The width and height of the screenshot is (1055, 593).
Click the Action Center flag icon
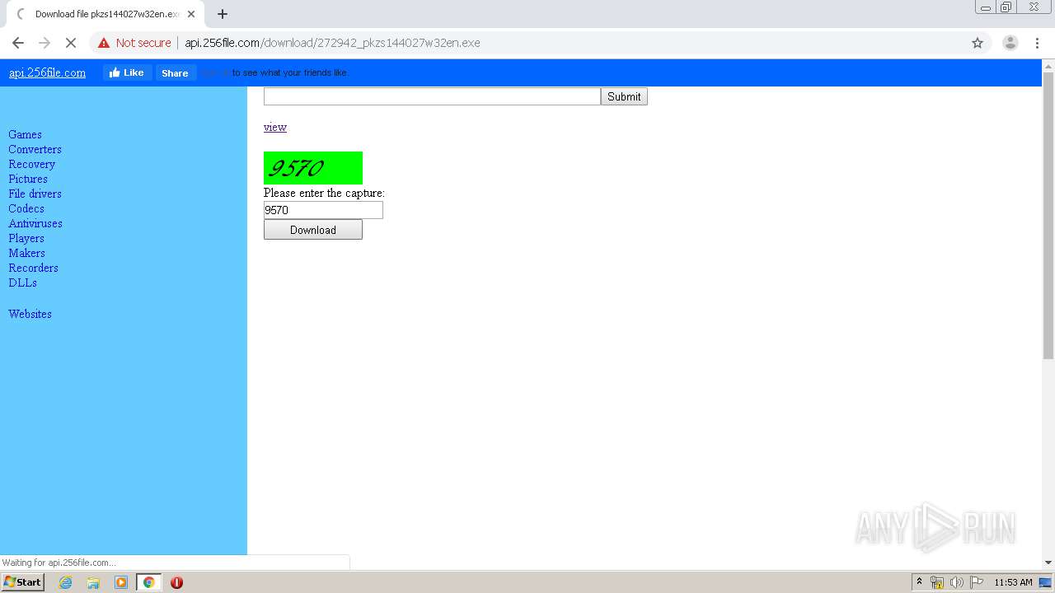click(977, 582)
